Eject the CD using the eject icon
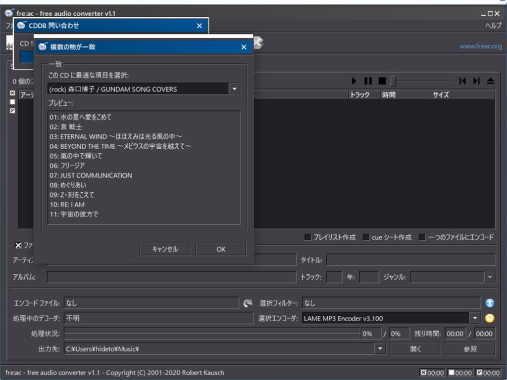This screenshot has width=507, height=380. tap(490, 81)
